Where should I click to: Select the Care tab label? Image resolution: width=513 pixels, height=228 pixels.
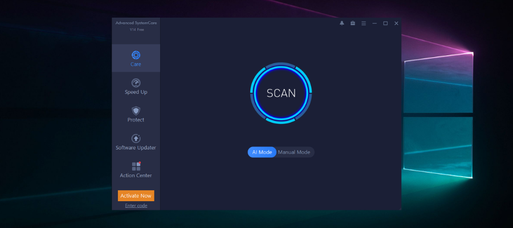(136, 64)
